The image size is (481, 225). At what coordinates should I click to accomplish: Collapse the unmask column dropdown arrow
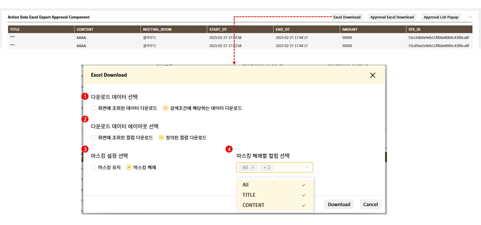pos(307,167)
